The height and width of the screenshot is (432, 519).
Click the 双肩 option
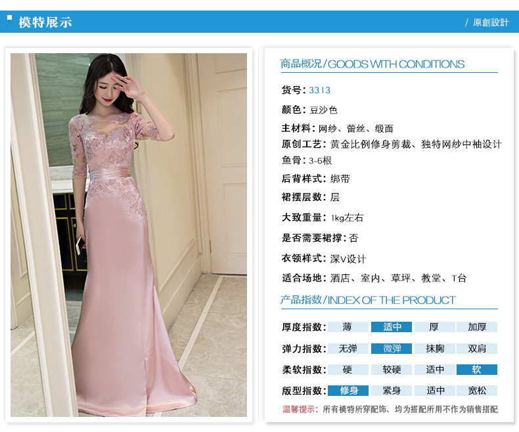click(477, 349)
